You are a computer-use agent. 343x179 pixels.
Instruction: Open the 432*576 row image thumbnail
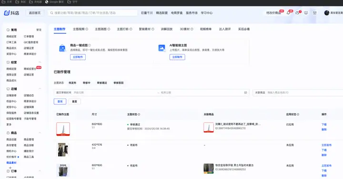(63, 149)
